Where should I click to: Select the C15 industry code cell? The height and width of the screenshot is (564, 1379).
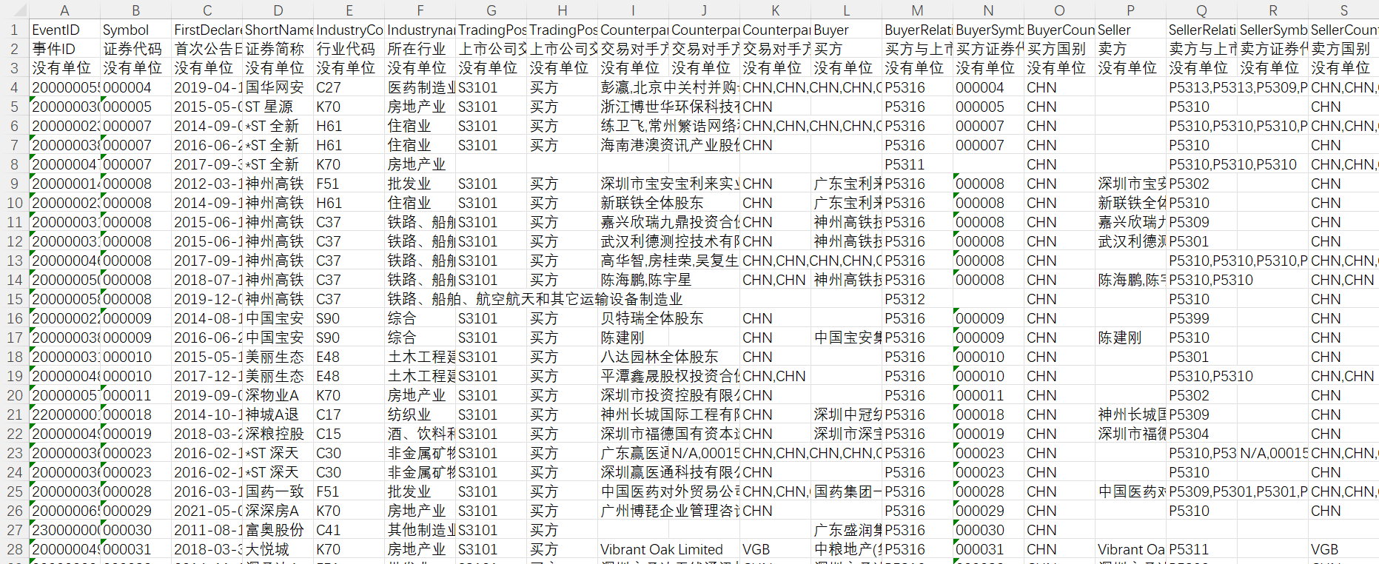(349, 434)
